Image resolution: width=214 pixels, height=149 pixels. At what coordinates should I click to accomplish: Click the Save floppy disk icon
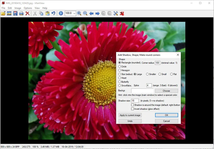pos(15,13)
